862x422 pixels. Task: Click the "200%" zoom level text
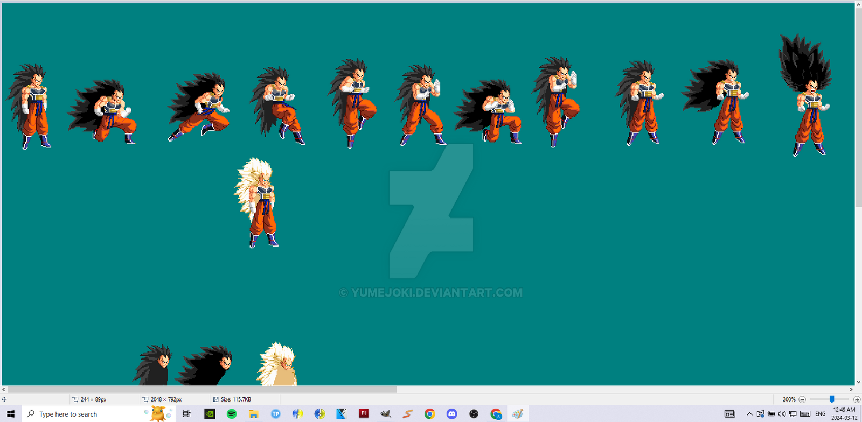(789, 399)
